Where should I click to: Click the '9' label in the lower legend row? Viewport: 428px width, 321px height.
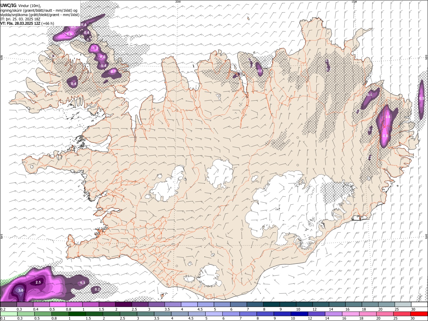point(275,318)
